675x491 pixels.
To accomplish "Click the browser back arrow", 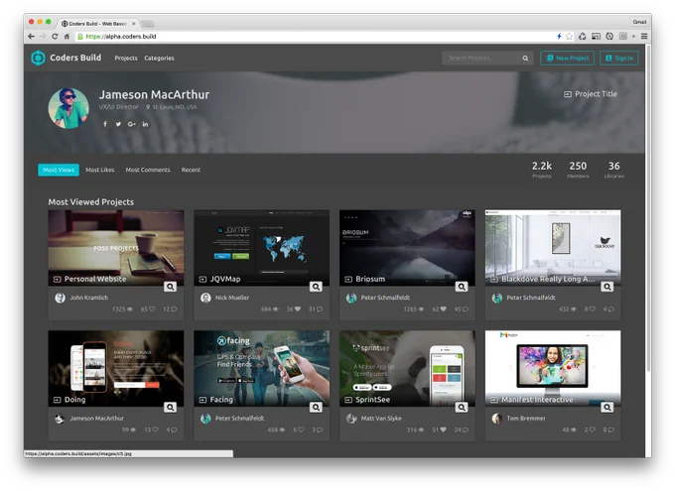I will tap(31, 36).
